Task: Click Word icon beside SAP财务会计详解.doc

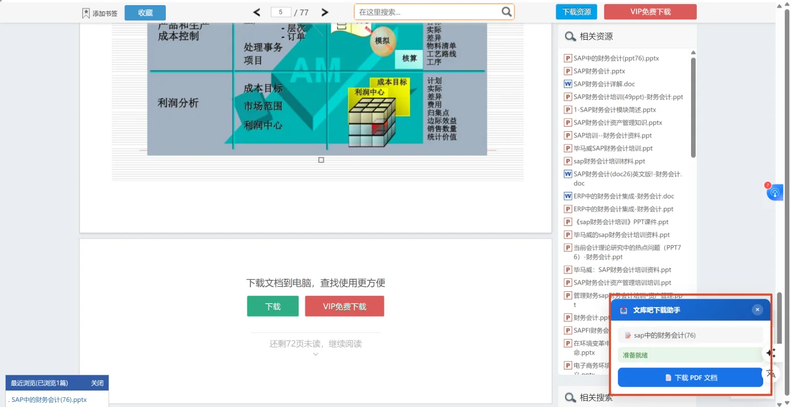Action: coord(568,84)
